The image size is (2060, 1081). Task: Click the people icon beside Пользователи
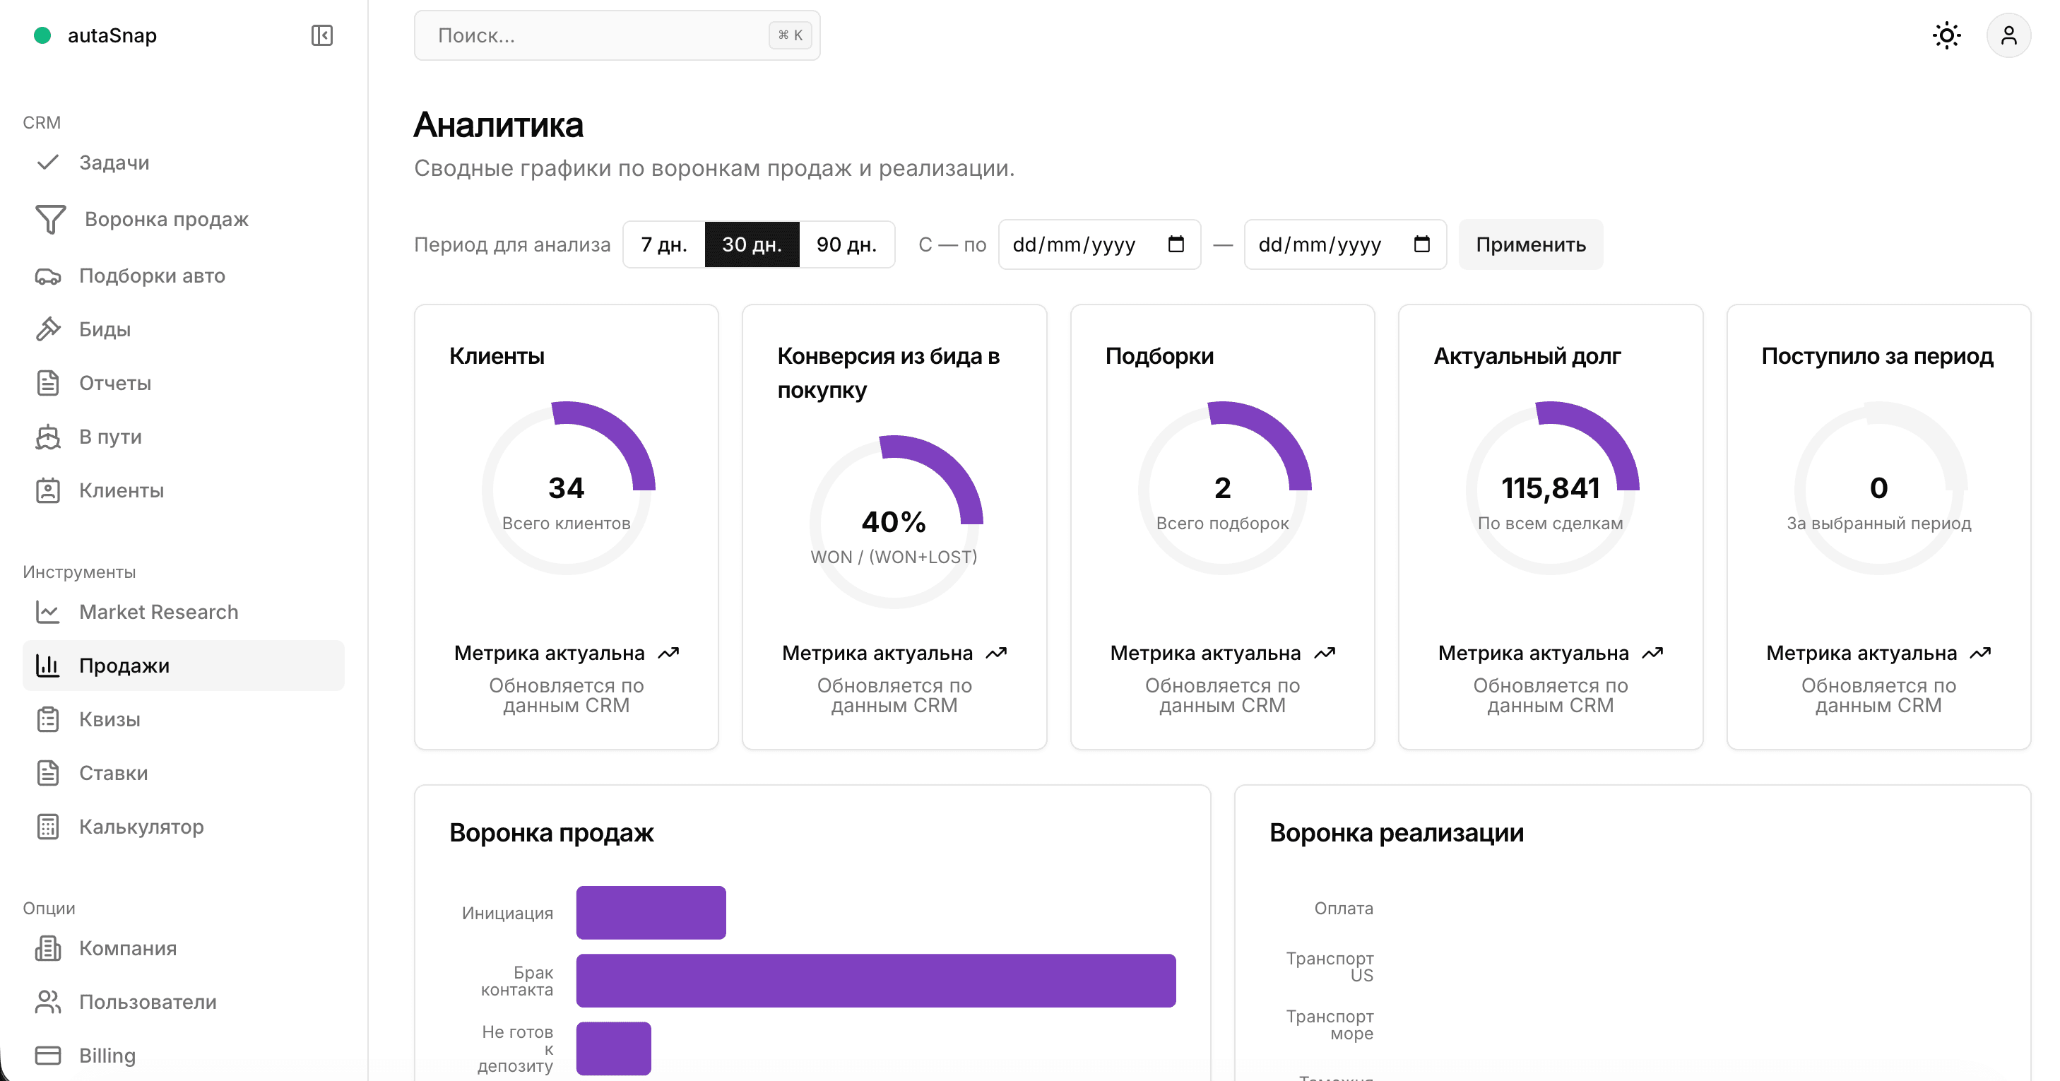pyautogui.click(x=48, y=1001)
